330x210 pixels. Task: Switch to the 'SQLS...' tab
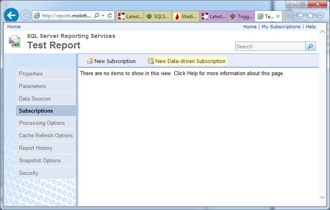click(158, 16)
